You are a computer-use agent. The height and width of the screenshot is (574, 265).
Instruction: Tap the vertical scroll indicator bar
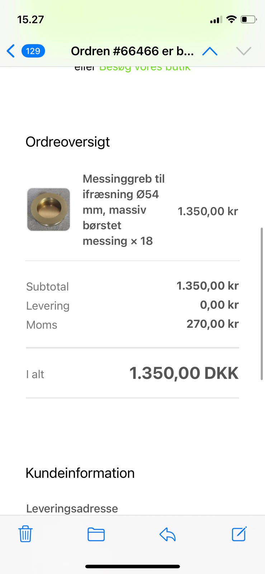[262, 304]
